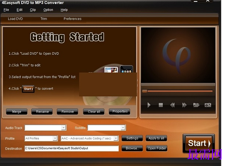Click Load DVD in the toolbar
The image size is (229, 166).
15,19
